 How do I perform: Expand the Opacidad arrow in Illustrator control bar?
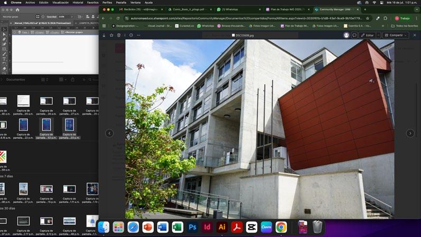click(x=72, y=17)
